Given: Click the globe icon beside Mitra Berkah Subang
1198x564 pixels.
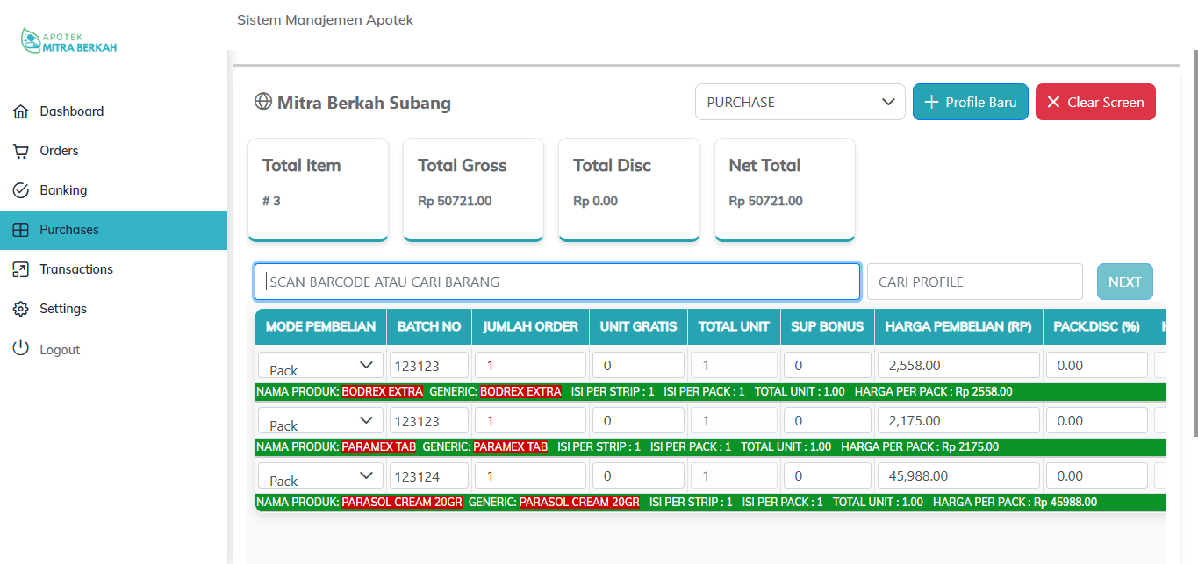Looking at the screenshot, I should coord(262,102).
